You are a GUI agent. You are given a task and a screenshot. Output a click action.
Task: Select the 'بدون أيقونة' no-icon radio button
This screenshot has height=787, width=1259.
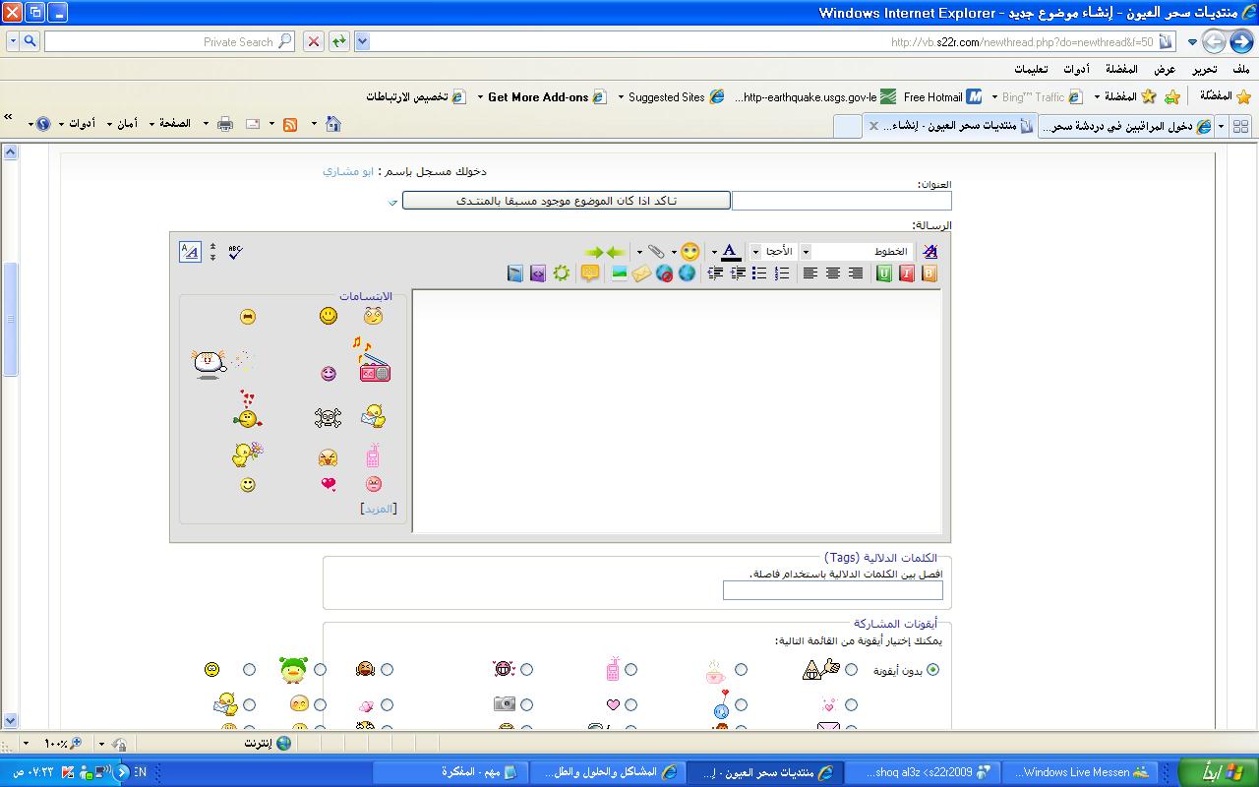coord(932,670)
